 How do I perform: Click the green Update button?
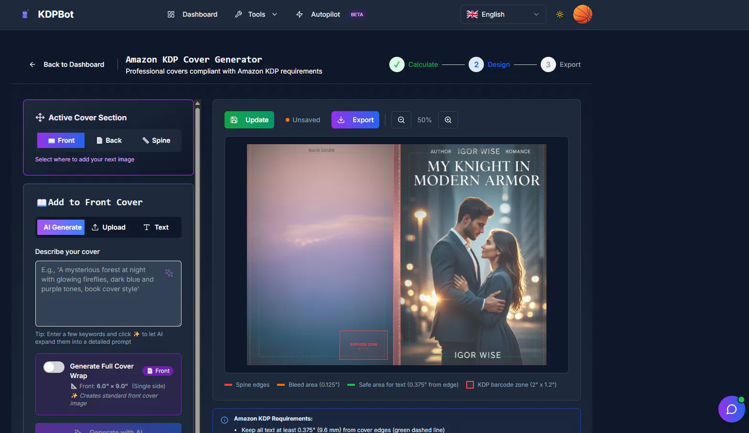[249, 120]
